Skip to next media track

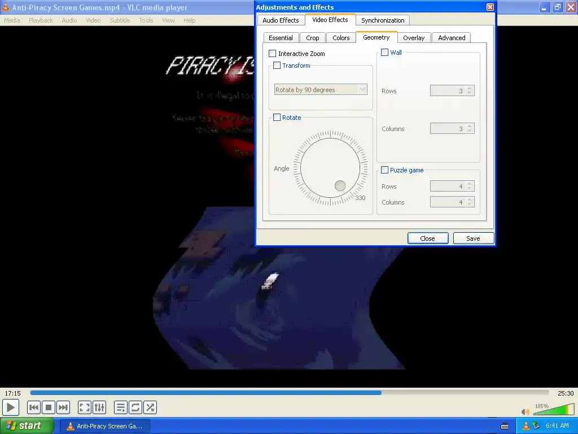(x=63, y=408)
